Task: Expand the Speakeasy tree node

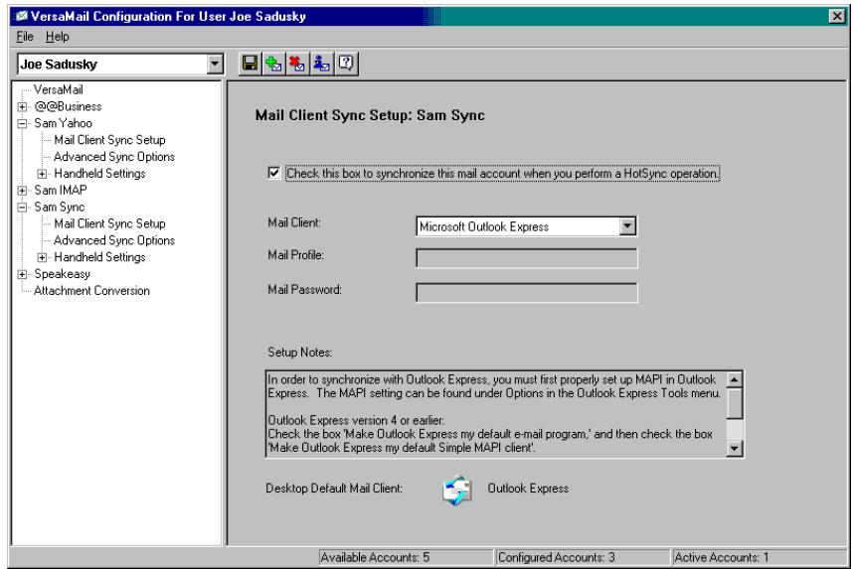Action: [x=22, y=274]
